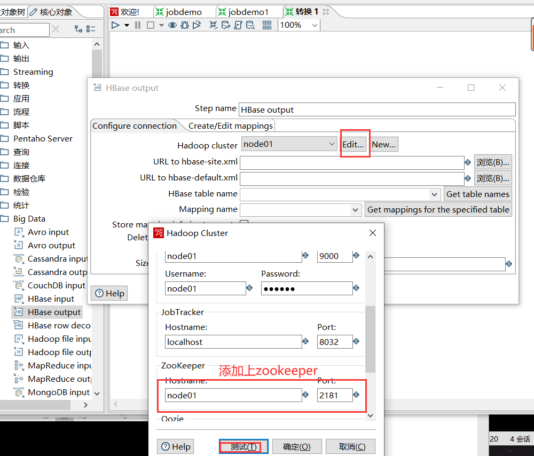Verify the transformation with the check icon
534x456 pixels.
click(x=212, y=25)
